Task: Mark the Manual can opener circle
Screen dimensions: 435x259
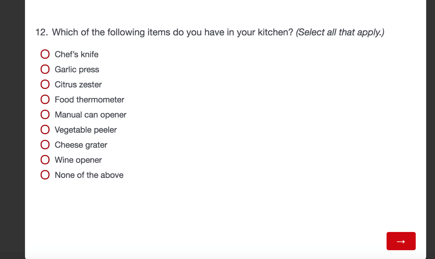Action: (x=45, y=114)
